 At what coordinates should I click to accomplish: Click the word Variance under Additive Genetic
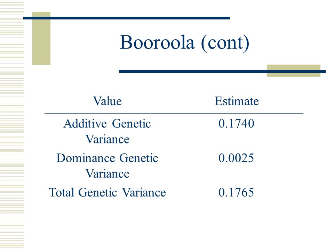tap(108, 140)
